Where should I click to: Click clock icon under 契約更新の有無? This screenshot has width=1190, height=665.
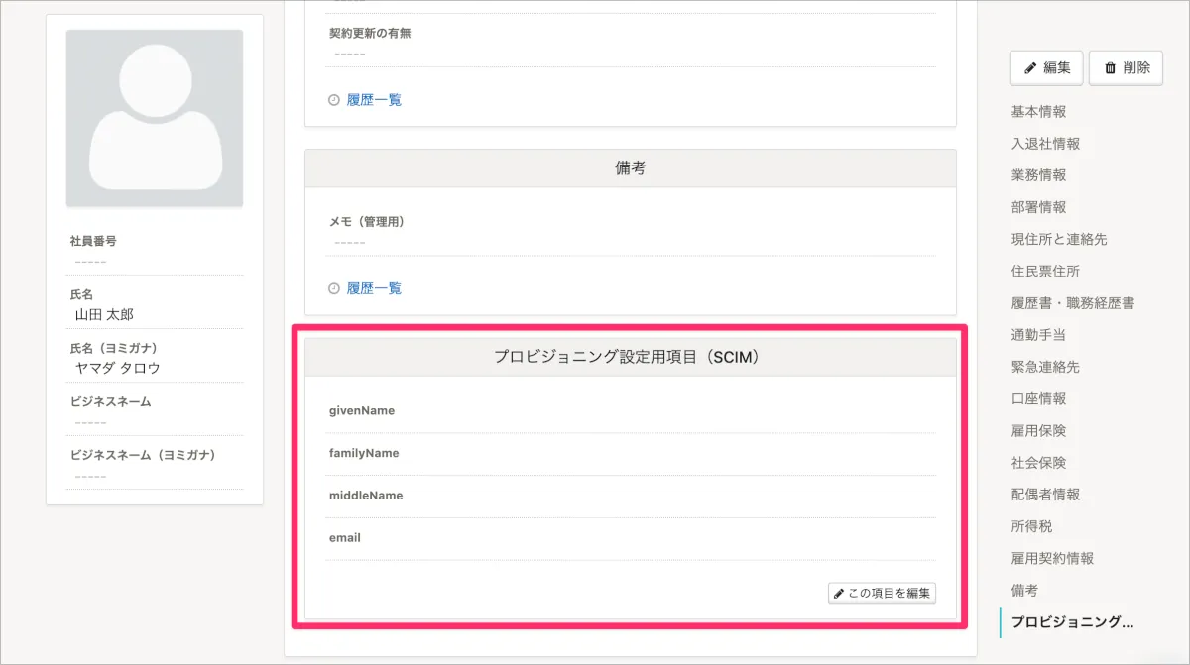(x=334, y=100)
